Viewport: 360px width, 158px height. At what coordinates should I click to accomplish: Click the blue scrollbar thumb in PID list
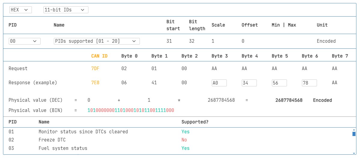coord(354,134)
